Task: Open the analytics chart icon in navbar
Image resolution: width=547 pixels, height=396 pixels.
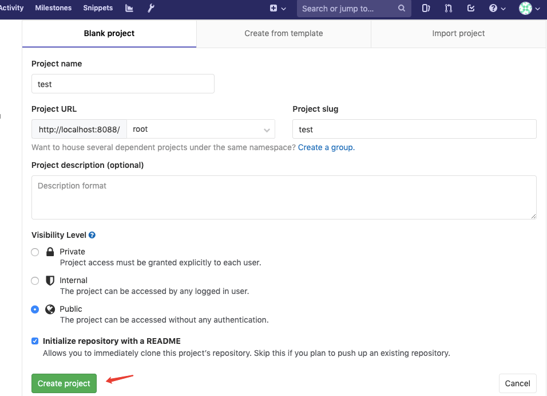Action: [129, 8]
